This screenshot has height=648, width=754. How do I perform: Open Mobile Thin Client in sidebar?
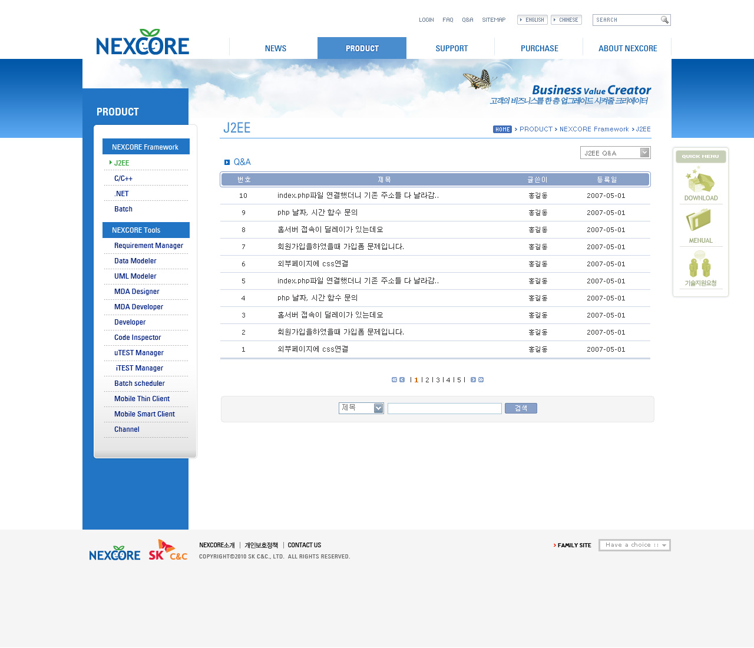point(142,399)
